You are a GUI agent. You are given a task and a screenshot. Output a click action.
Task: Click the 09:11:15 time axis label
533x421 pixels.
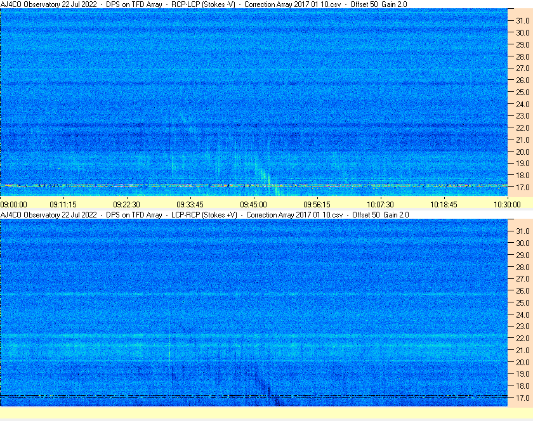(63, 205)
